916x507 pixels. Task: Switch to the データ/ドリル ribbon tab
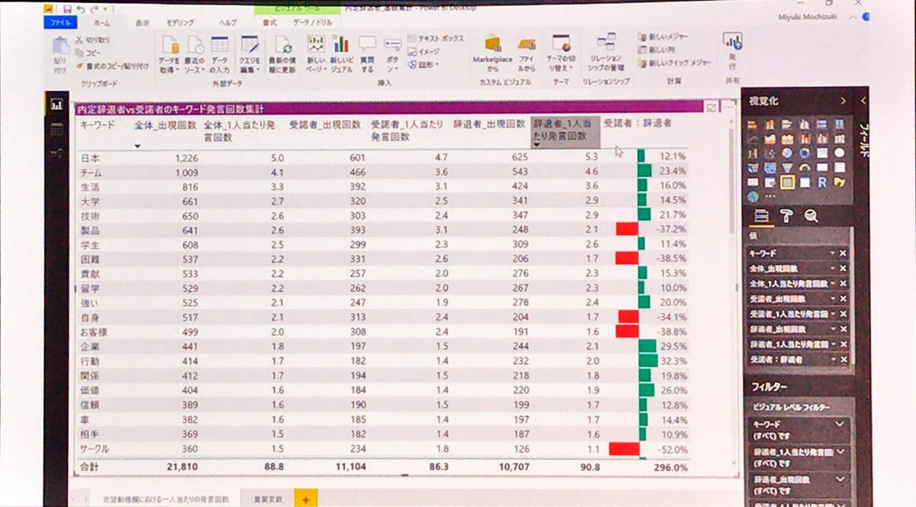tap(313, 23)
